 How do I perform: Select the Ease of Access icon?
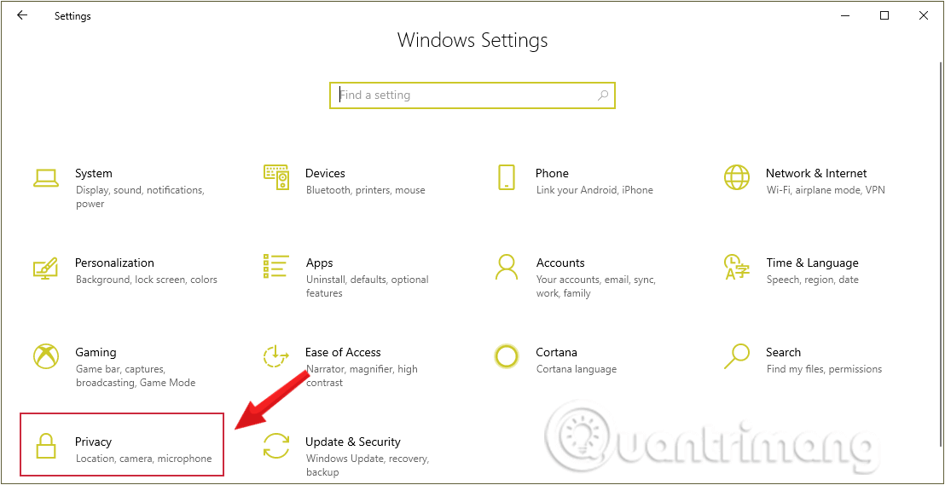coord(276,356)
